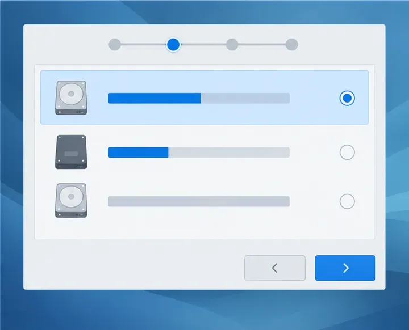Click the gray back arrow button
Image resolution: width=409 pixels, height=330 pixels.
(275, 268)
